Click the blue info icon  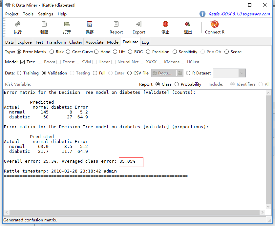202,14
